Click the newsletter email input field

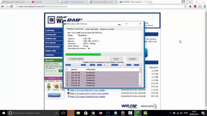coord(51,71)
